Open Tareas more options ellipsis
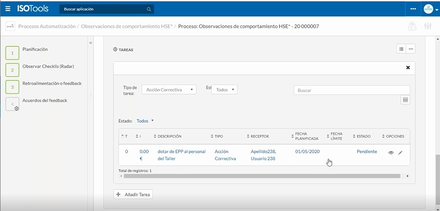440x211 pixels. tap(411, 49)
